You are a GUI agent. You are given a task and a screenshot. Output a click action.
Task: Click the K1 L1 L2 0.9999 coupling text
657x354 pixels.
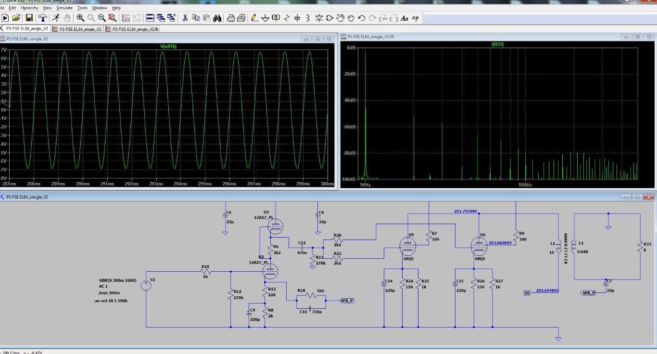566,249
